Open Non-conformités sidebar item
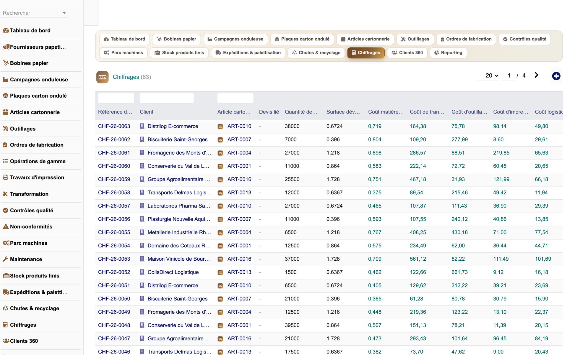Viewport: 575px width, 355px height. pyautogui.click(x=41, y=227)
